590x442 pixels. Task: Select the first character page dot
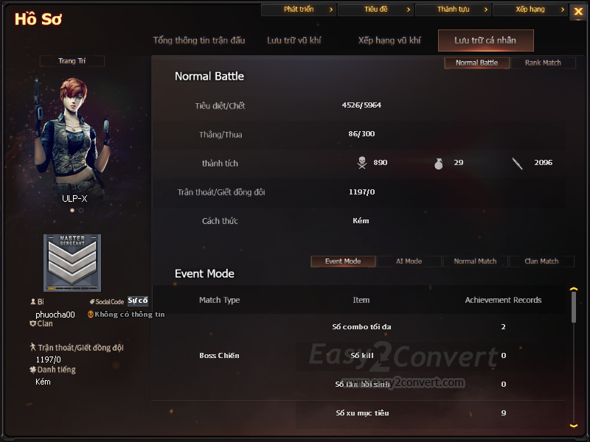coord(72,210)
